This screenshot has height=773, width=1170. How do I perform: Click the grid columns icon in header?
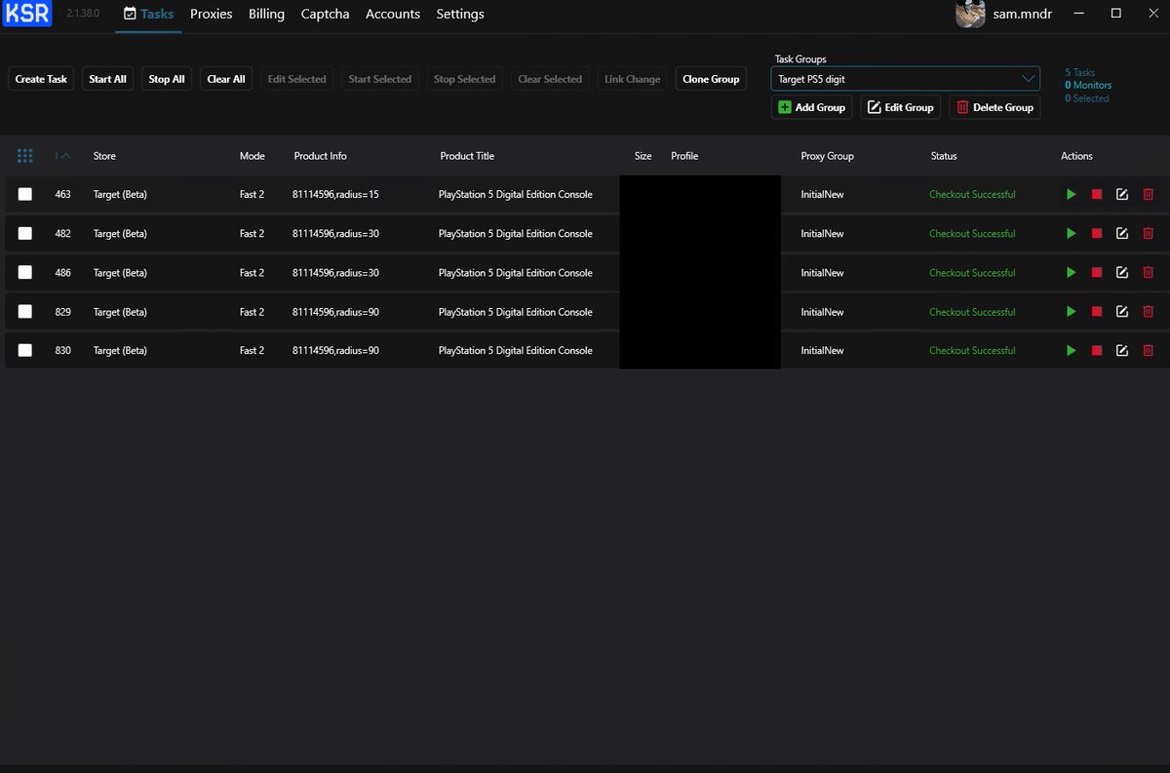tap(25, 156)
